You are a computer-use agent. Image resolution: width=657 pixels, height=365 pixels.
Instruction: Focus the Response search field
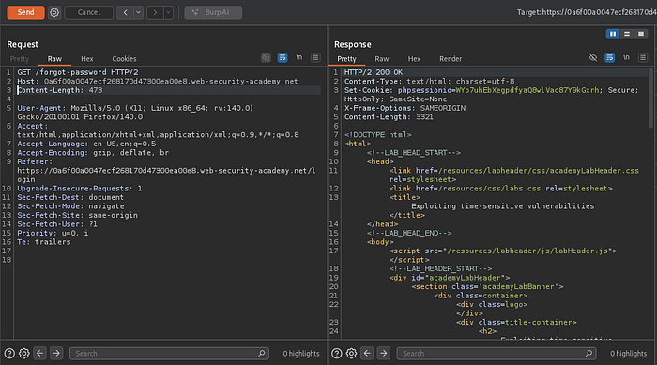point(497,353)
